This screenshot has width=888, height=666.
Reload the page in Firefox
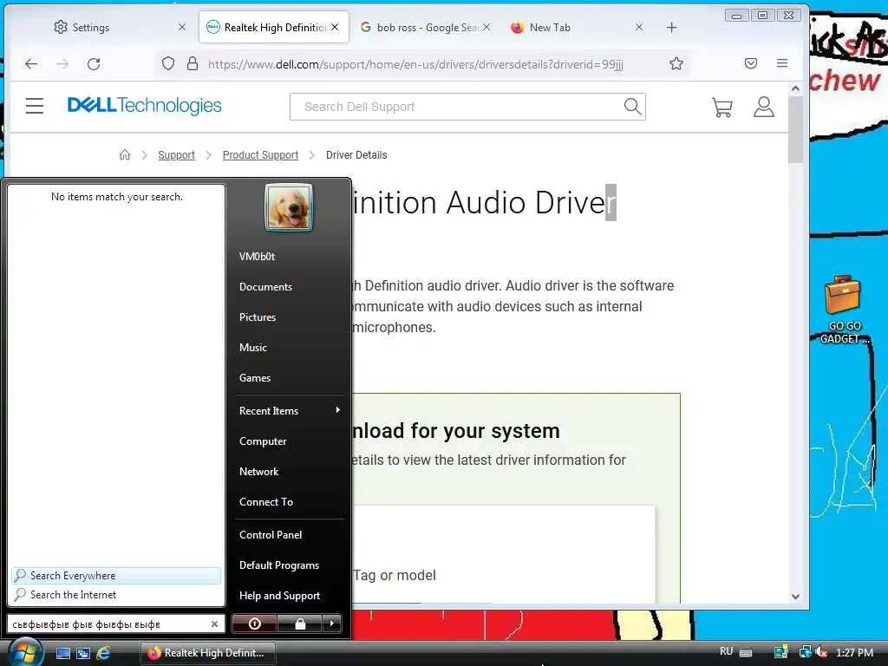tap(94, 64)
